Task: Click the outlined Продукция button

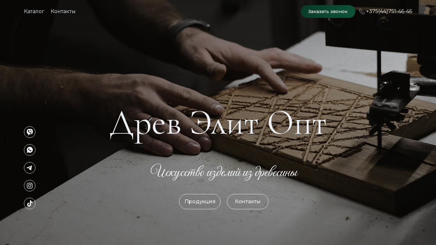Action: (200, 202)
